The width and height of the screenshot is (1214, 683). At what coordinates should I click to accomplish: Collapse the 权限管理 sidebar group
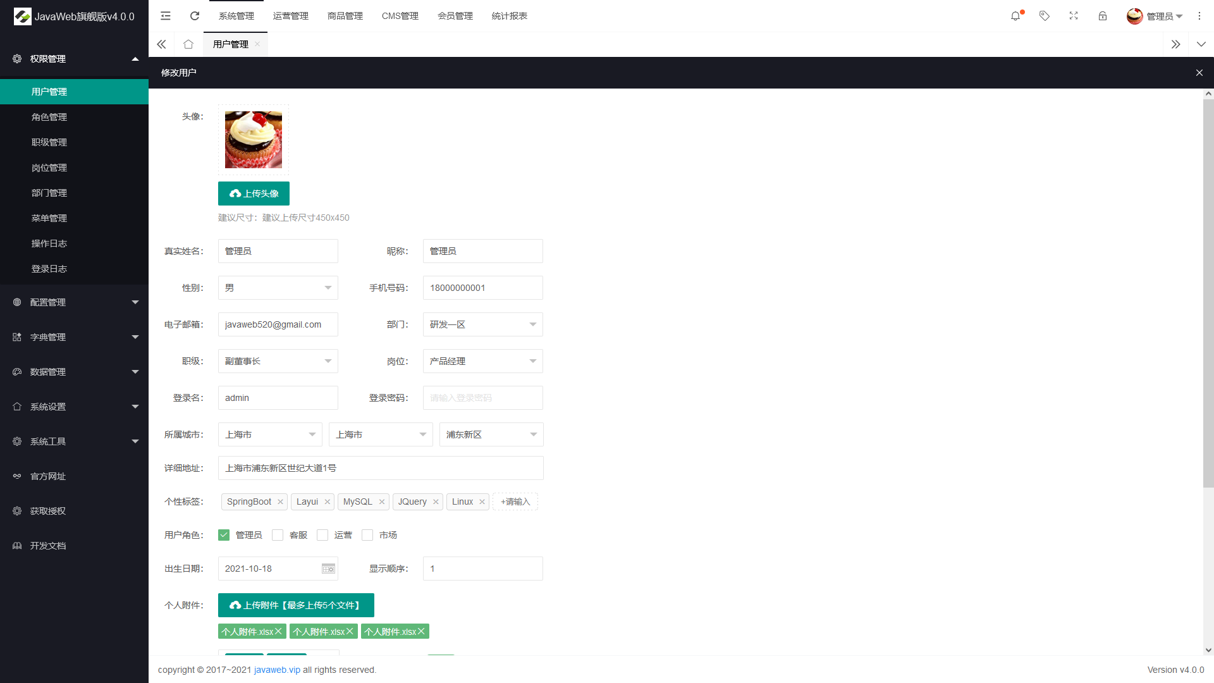point(74,59)
